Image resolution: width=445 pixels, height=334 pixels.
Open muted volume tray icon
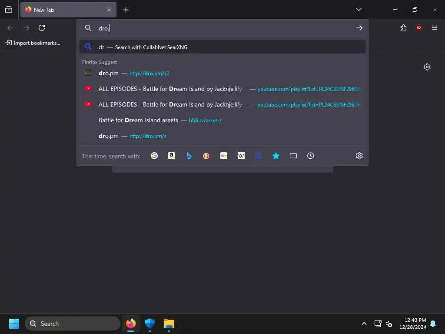(x=389, y=324)
